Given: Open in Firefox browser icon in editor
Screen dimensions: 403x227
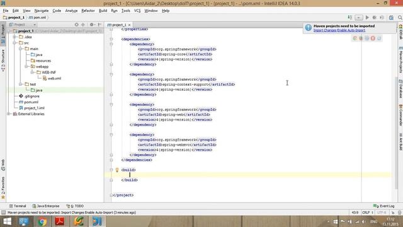Looking at the screenshot, I should [x=361, y=38].
